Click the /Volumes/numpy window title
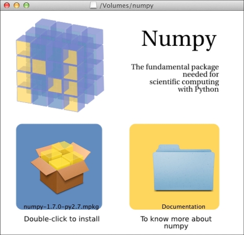The width and height of the screenshot is (244, 235). [x=126, y=5]
